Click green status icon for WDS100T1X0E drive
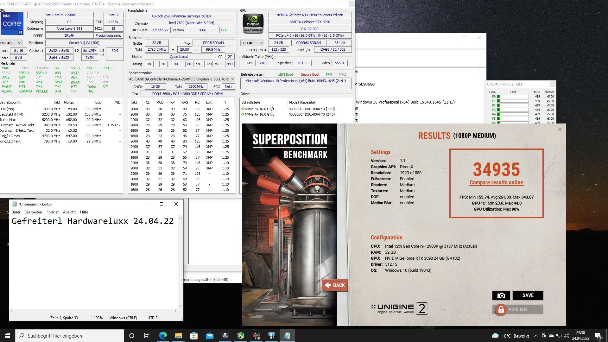This screenshot has height=342, width=608. pyautogui.click(x=243, y=109)
